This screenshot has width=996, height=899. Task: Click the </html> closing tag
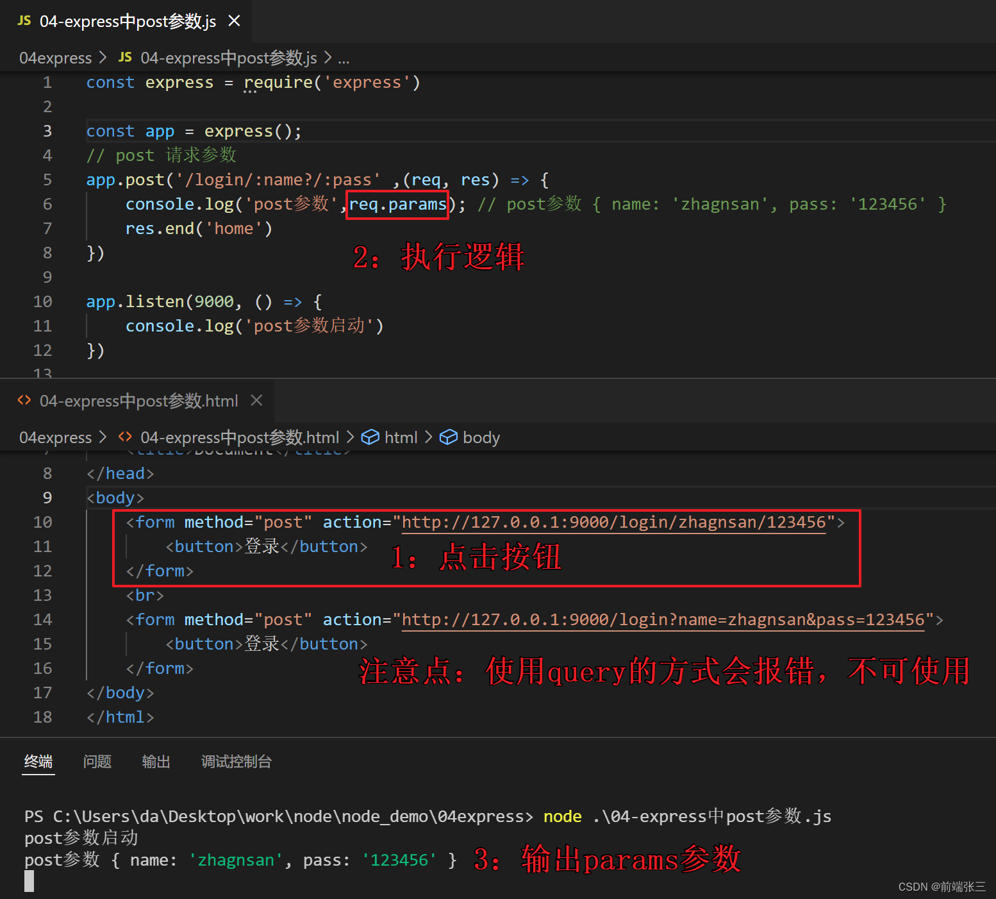[120, 718]
